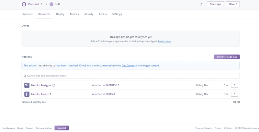Switch to the Overview tab
259x132 pixels.
[27, 14]
